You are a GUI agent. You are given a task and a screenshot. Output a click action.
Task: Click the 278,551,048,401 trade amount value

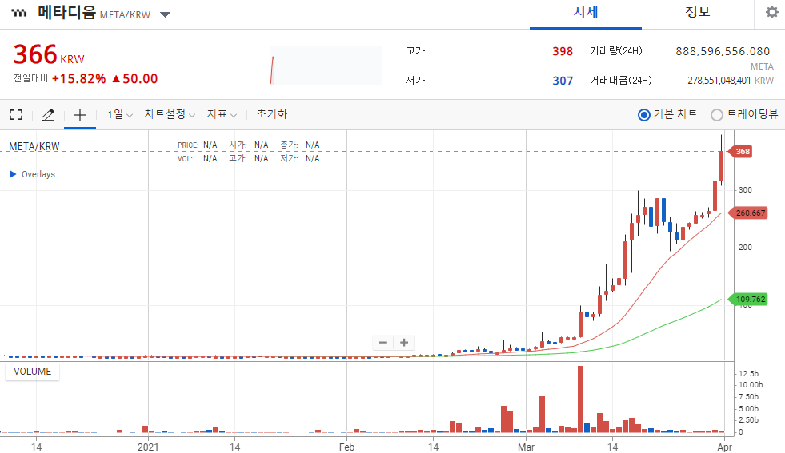pyautogui.click(x=719, y=81)
